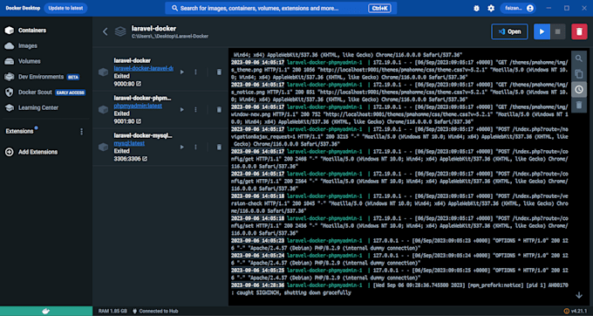Click the Learning Center graduation cap icon

pos(9,108)
